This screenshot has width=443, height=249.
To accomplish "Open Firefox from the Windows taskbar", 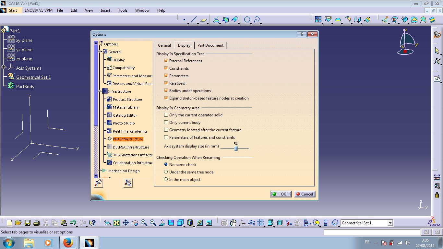I will [x=68, y=243].
